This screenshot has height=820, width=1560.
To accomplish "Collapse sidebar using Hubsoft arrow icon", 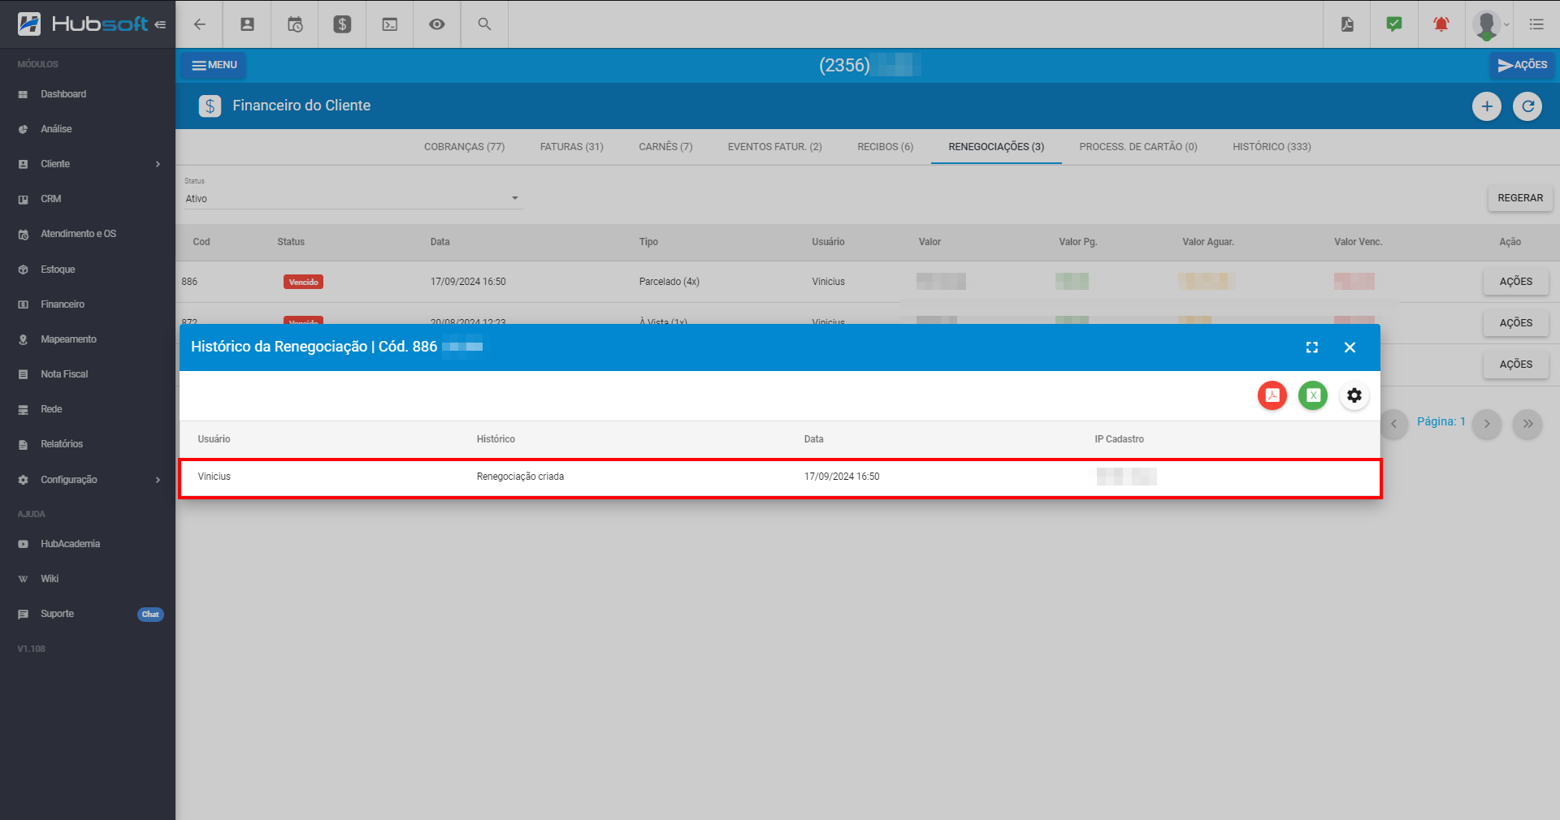I will [160, 24].
